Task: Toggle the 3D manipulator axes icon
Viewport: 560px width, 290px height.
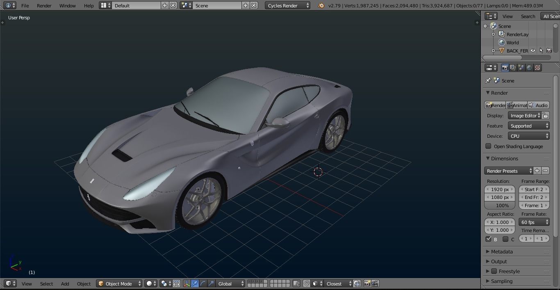Action: point(187,283)
